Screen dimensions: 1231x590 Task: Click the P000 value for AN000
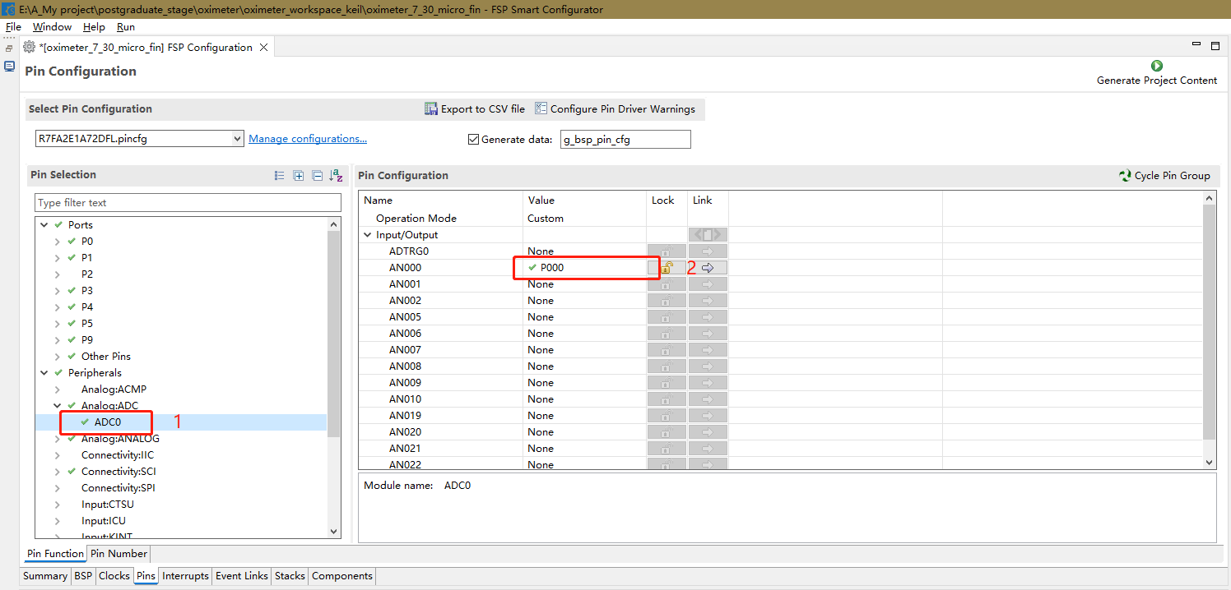pyautogui.click(x=552, y=267)
